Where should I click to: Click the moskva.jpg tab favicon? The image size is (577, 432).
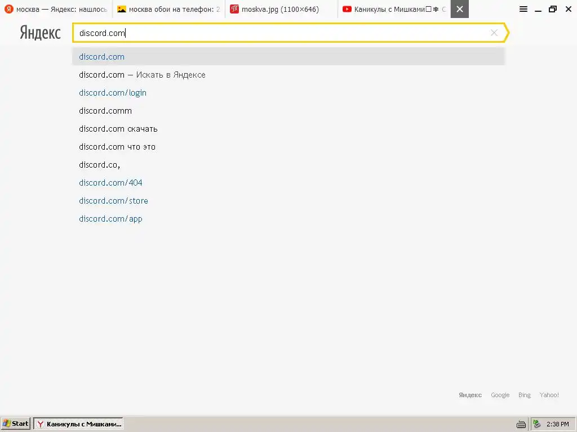click(x=234, y=9)
